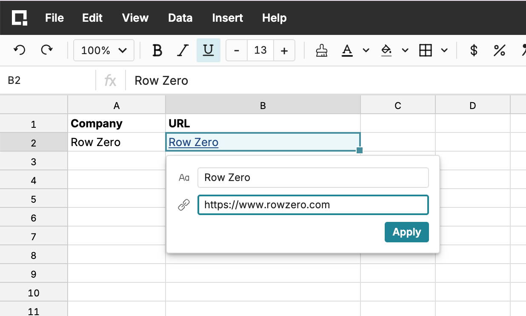Click the cell fill handle on B2

click(x=360, y=150)
